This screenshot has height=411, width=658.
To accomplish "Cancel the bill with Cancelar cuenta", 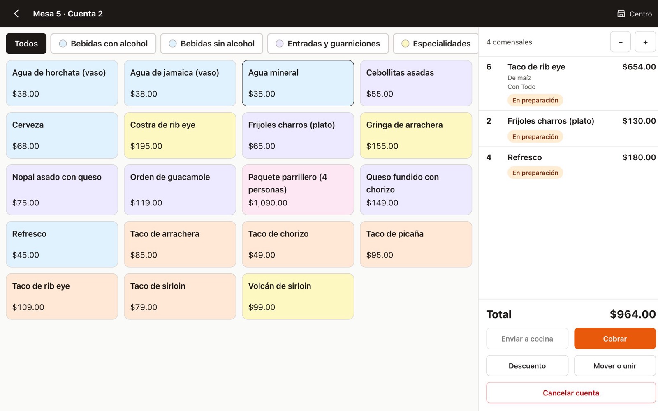I will coord(571,393).
